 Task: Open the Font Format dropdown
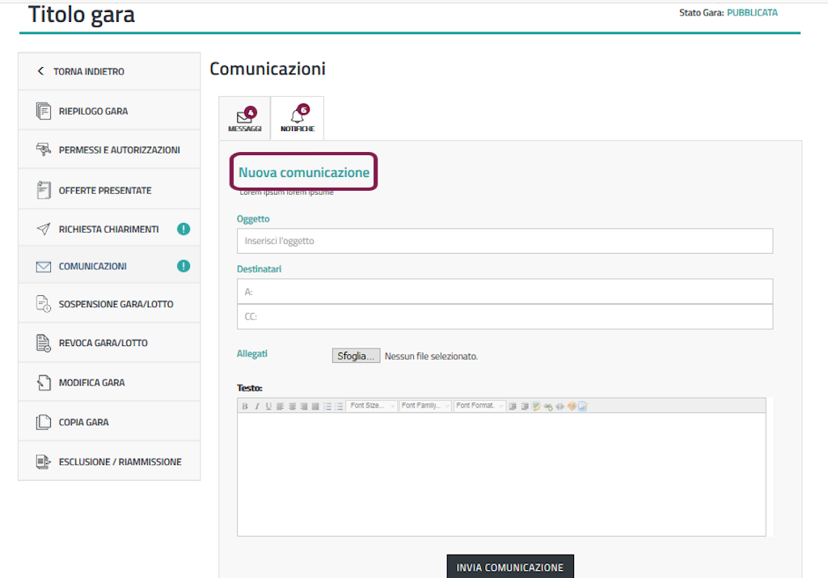(x=479, y=406)
